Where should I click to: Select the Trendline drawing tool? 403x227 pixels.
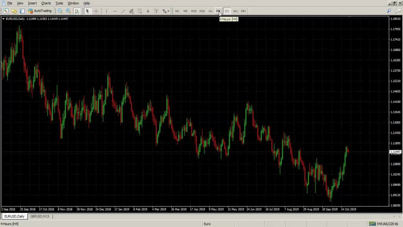(123, 11)
